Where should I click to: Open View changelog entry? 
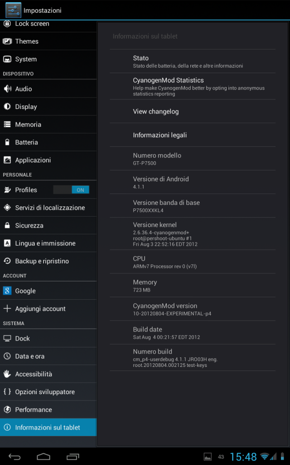pyautogui.click(x=193, y=112)
